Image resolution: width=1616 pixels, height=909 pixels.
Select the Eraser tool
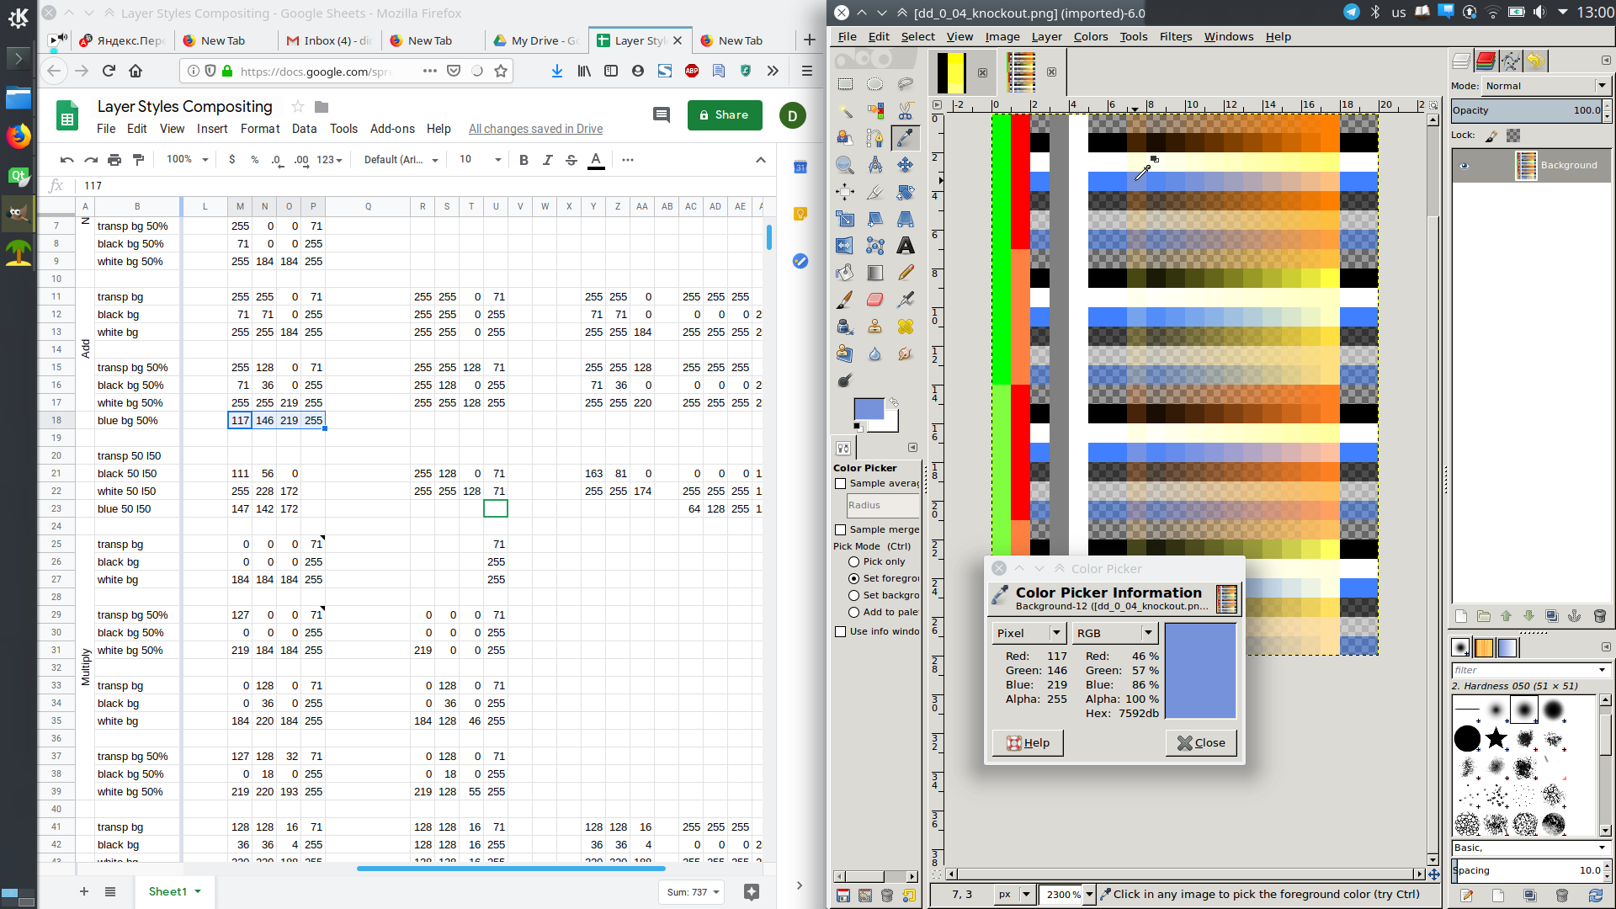[875, 300]
